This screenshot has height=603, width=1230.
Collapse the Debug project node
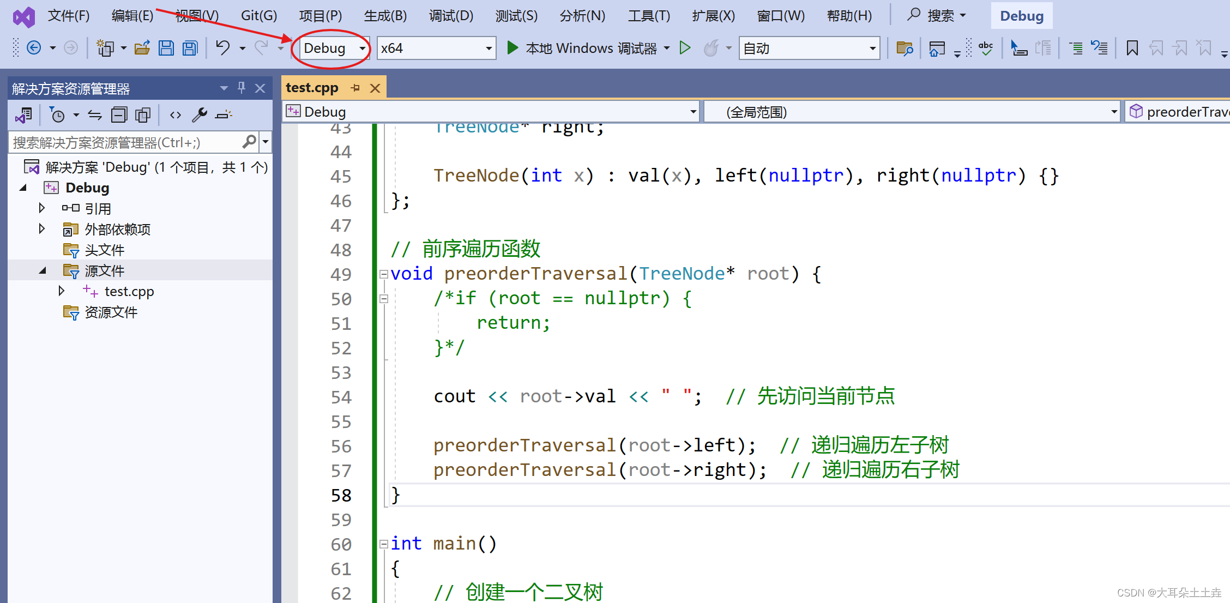[x=23, y=188]
